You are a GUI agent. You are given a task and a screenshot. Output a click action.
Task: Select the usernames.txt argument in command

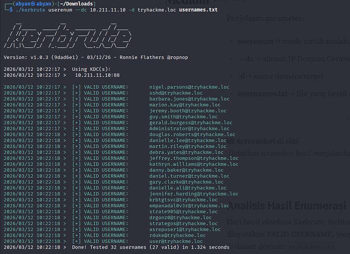198,10
